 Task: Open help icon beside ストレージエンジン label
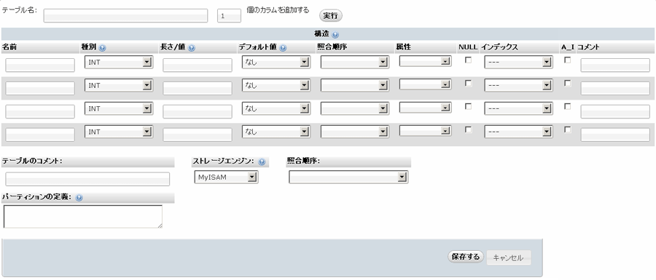point(262,162)
